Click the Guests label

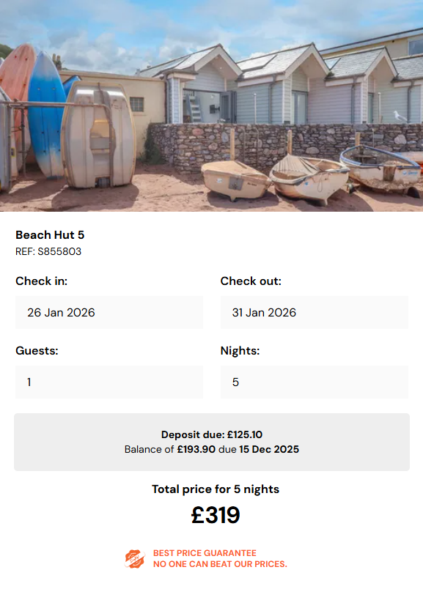point(36,351)
